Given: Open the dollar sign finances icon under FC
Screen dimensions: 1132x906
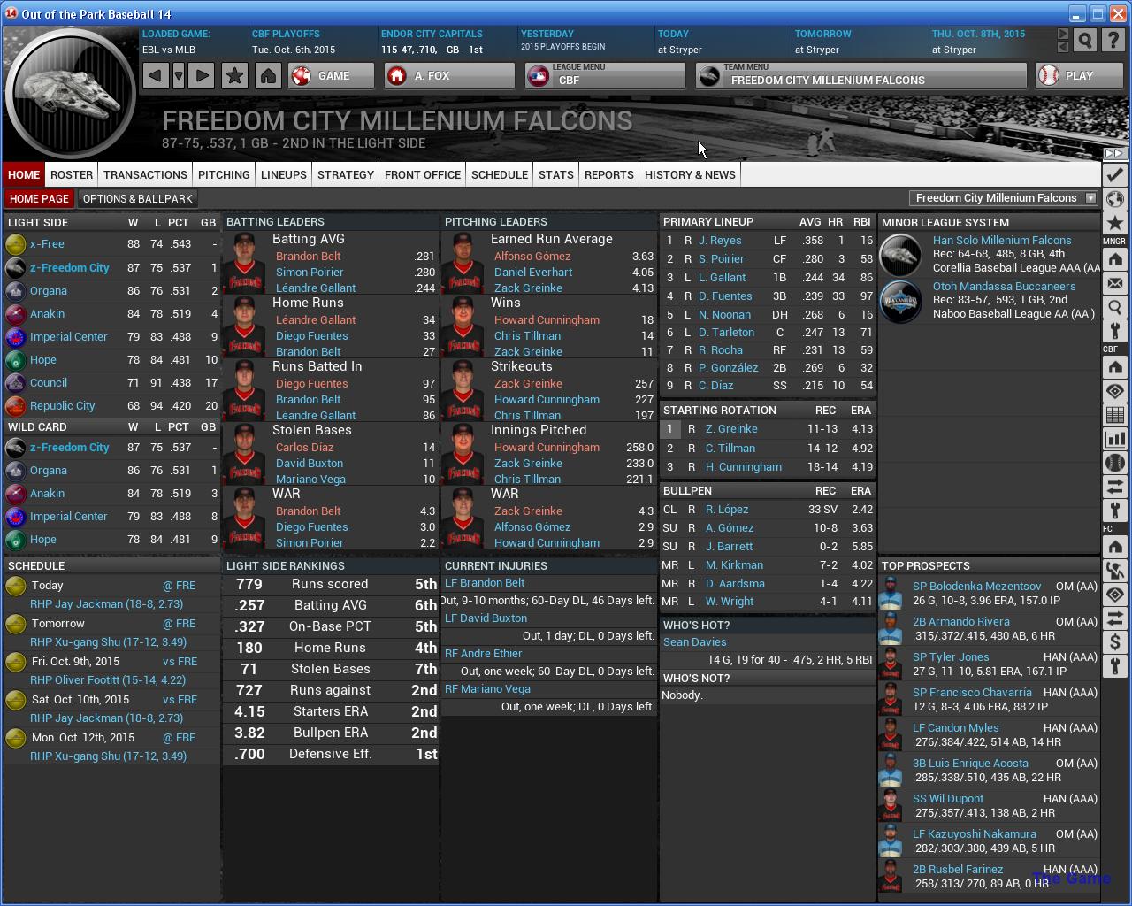Looking at the screenshot, I should point(1114,642).
